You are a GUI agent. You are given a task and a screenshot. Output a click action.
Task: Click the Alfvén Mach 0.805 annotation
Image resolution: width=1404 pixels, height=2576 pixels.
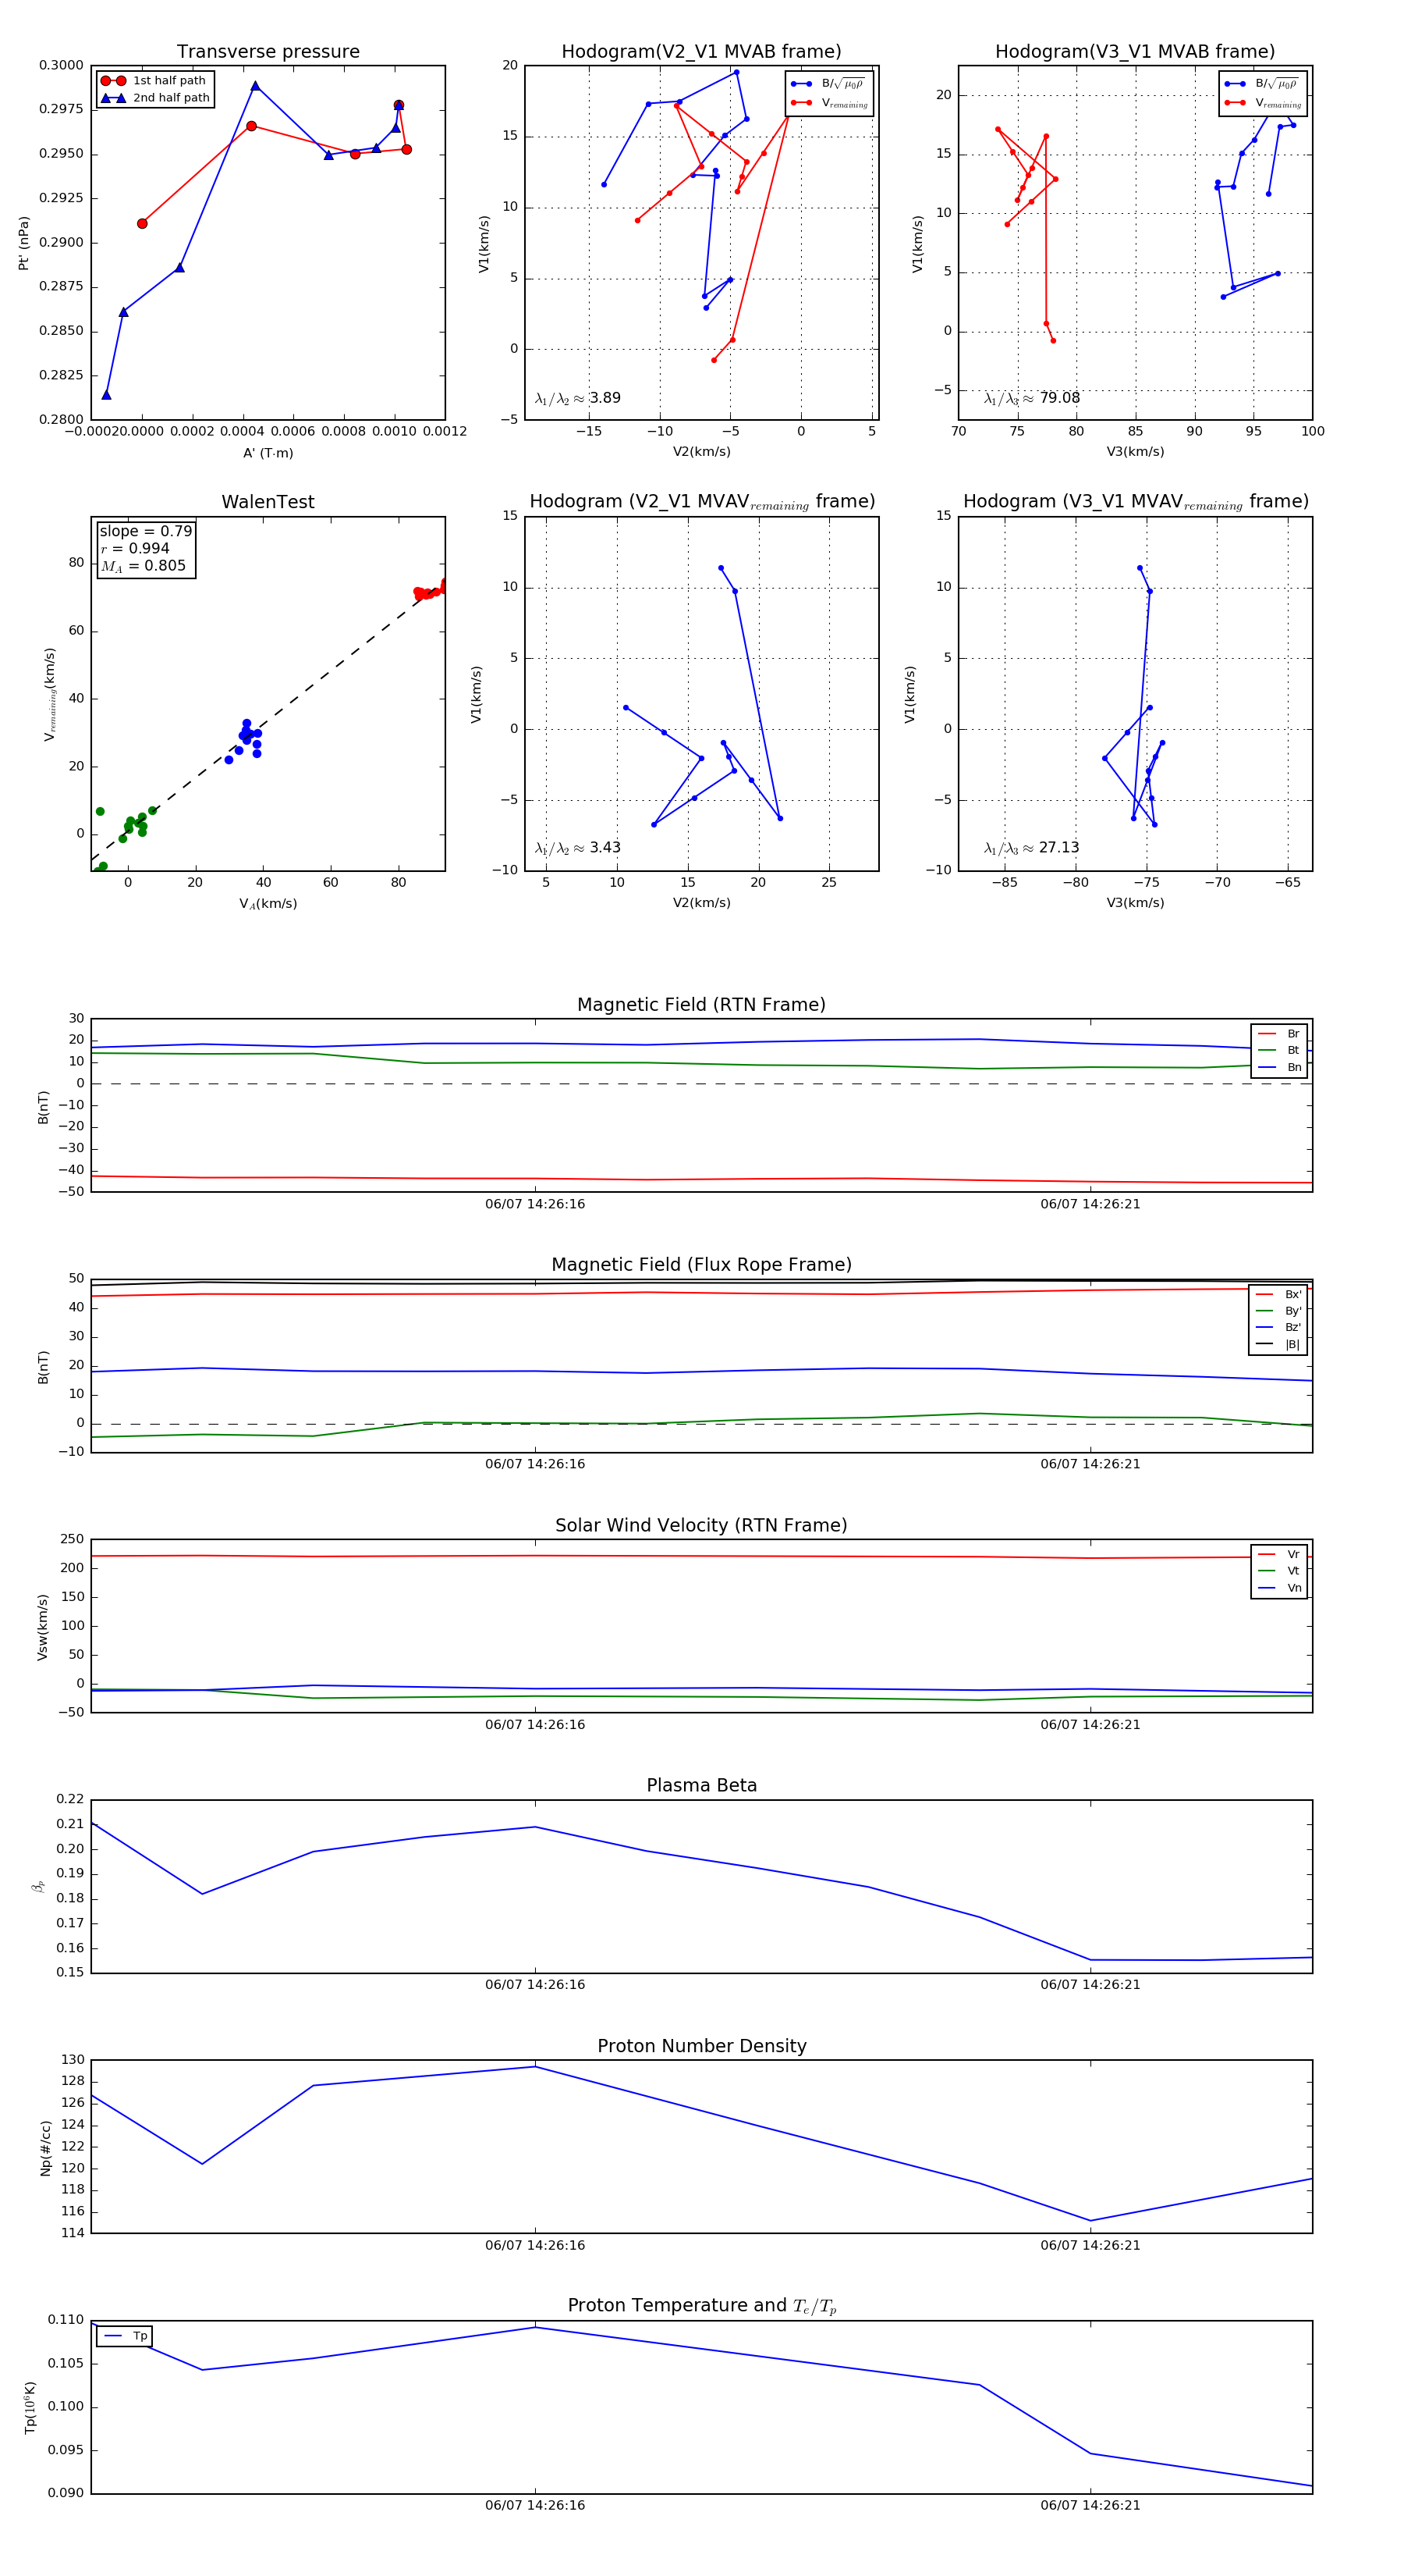click(x=143, y=566)
